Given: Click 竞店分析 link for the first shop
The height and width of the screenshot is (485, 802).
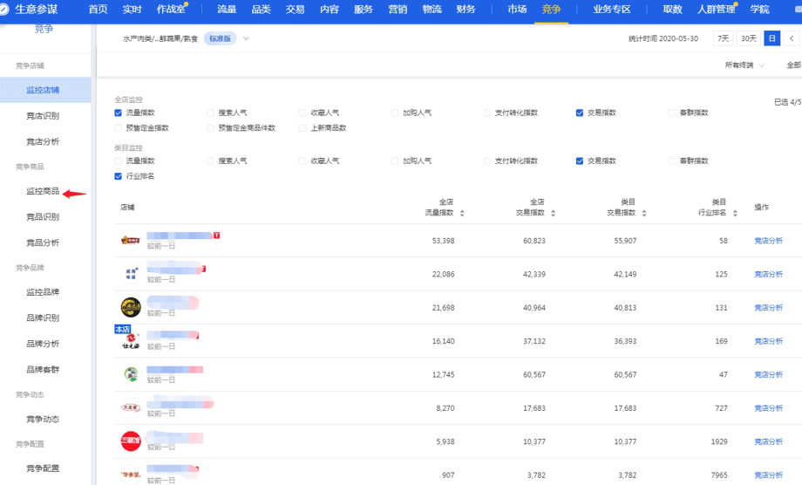Looking at the screenshot, I should point(768,241).
